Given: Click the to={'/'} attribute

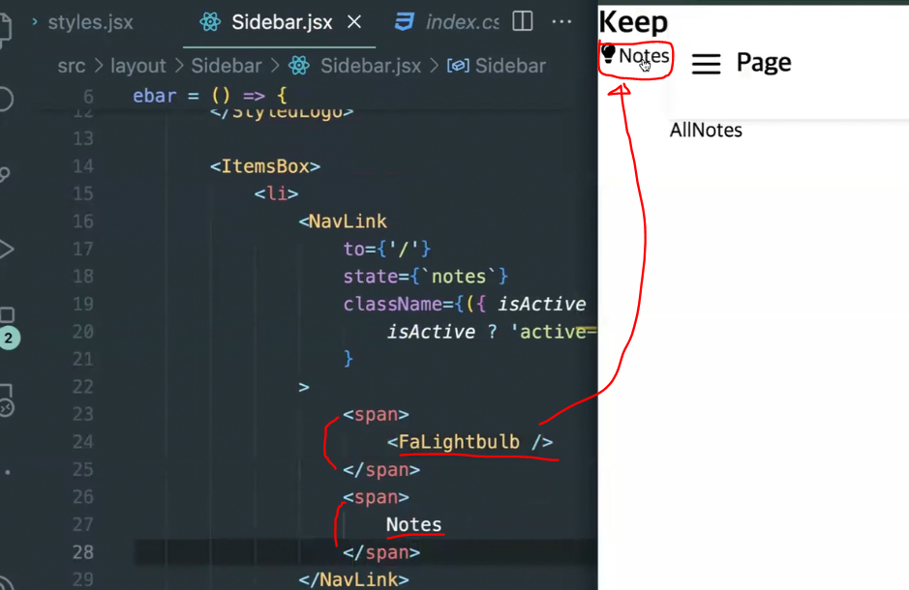Looking at the screenshot, I should [x=387, y=249].
